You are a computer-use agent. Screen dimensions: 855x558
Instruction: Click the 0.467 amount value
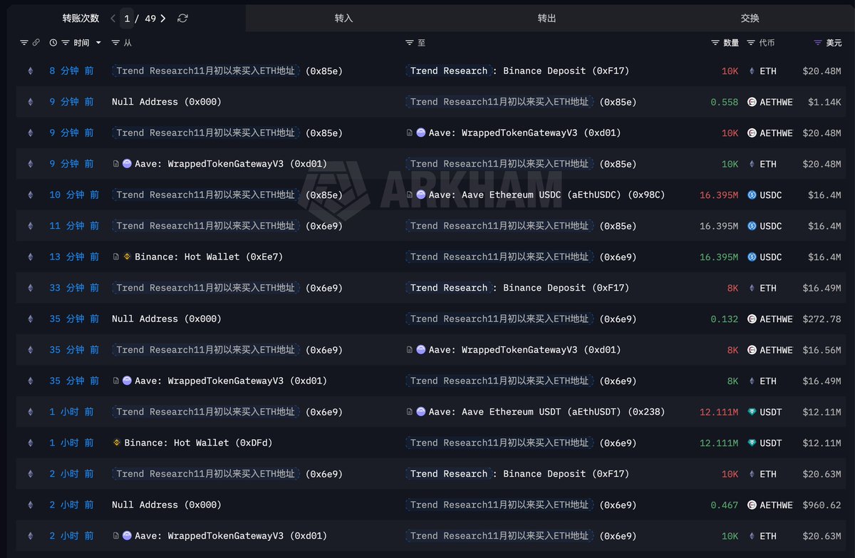tap(725, 505)
